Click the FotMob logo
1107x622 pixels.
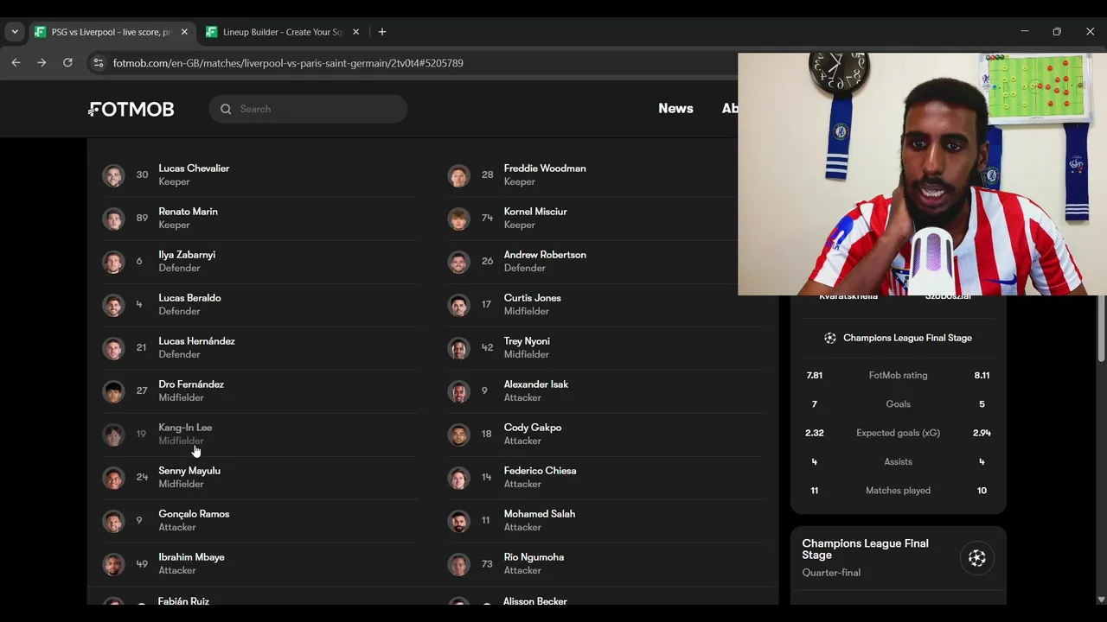click(131, 109)
